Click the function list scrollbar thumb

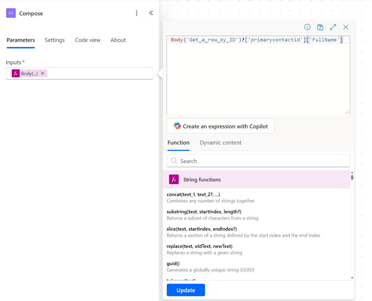click(352, 178)
